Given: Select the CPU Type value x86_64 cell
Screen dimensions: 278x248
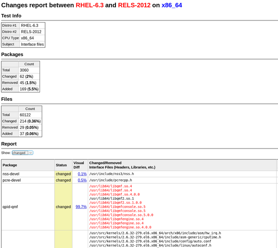Looking at the screenshot, I should 32,38.
